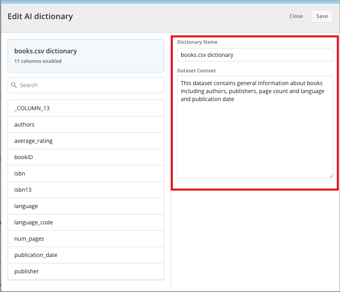Click the '11 columns enabled' text
This screenshot has height=292, width=340.
click(x=38, y=61)
